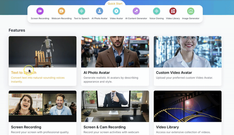Click the purple Screen Recording icon
Screen dimensions: 234x135
point(40,11)
